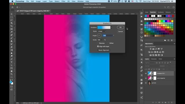Select the Pen tool
The width and height of the screenshot is (185, 104).
pyautogui.click(x=12, y=59)
